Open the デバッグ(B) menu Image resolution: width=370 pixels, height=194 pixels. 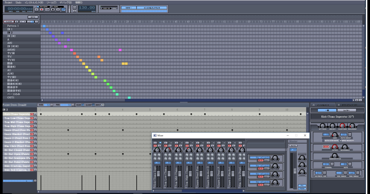pyautogui.click(x=66, y=3)
